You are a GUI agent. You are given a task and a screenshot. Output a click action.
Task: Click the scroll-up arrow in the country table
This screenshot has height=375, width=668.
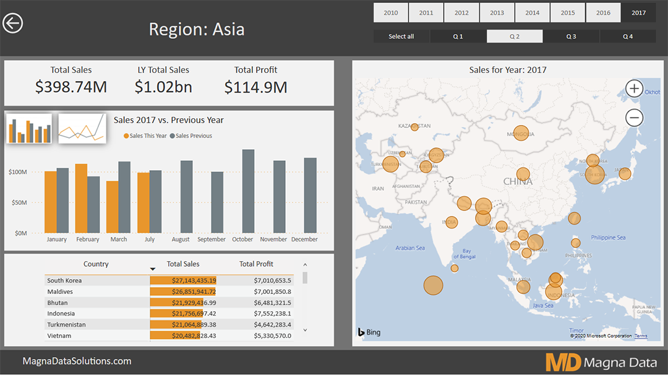(x=304, y=264)
